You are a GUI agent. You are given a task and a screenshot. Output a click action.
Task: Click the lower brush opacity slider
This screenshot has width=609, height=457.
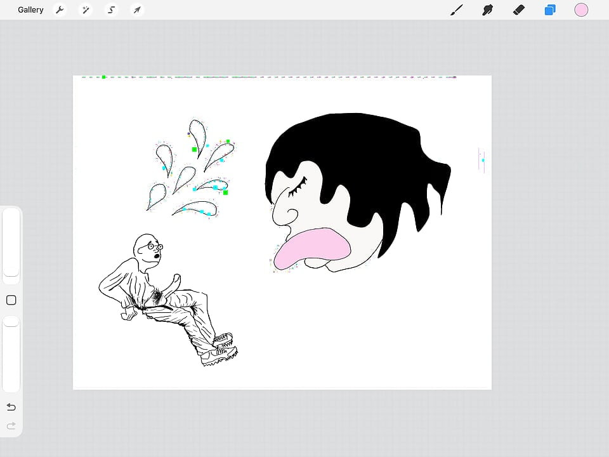(11, 354)
